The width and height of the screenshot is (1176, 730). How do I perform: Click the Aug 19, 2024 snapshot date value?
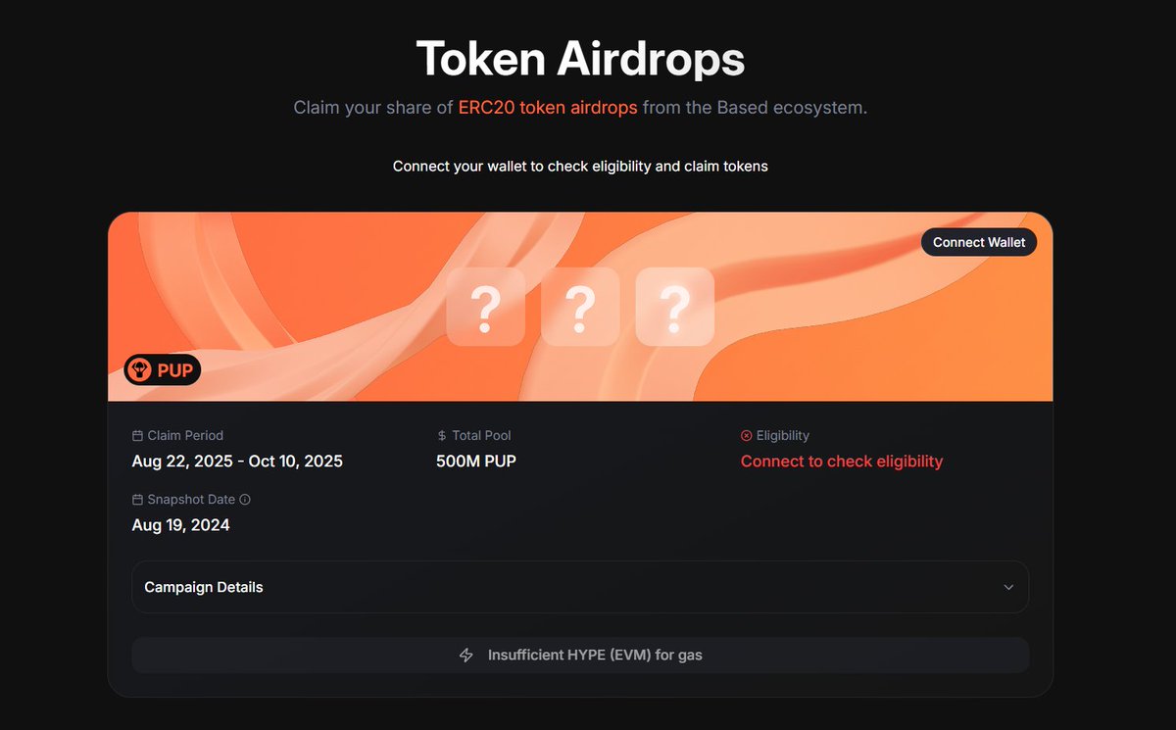180,525
